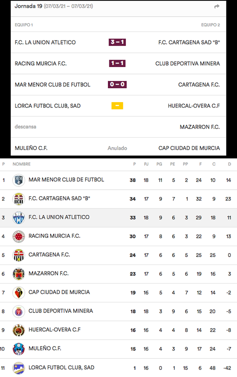
Task: Click the CAP Ciudad de Murcia crest
Action: pos(18,293)
